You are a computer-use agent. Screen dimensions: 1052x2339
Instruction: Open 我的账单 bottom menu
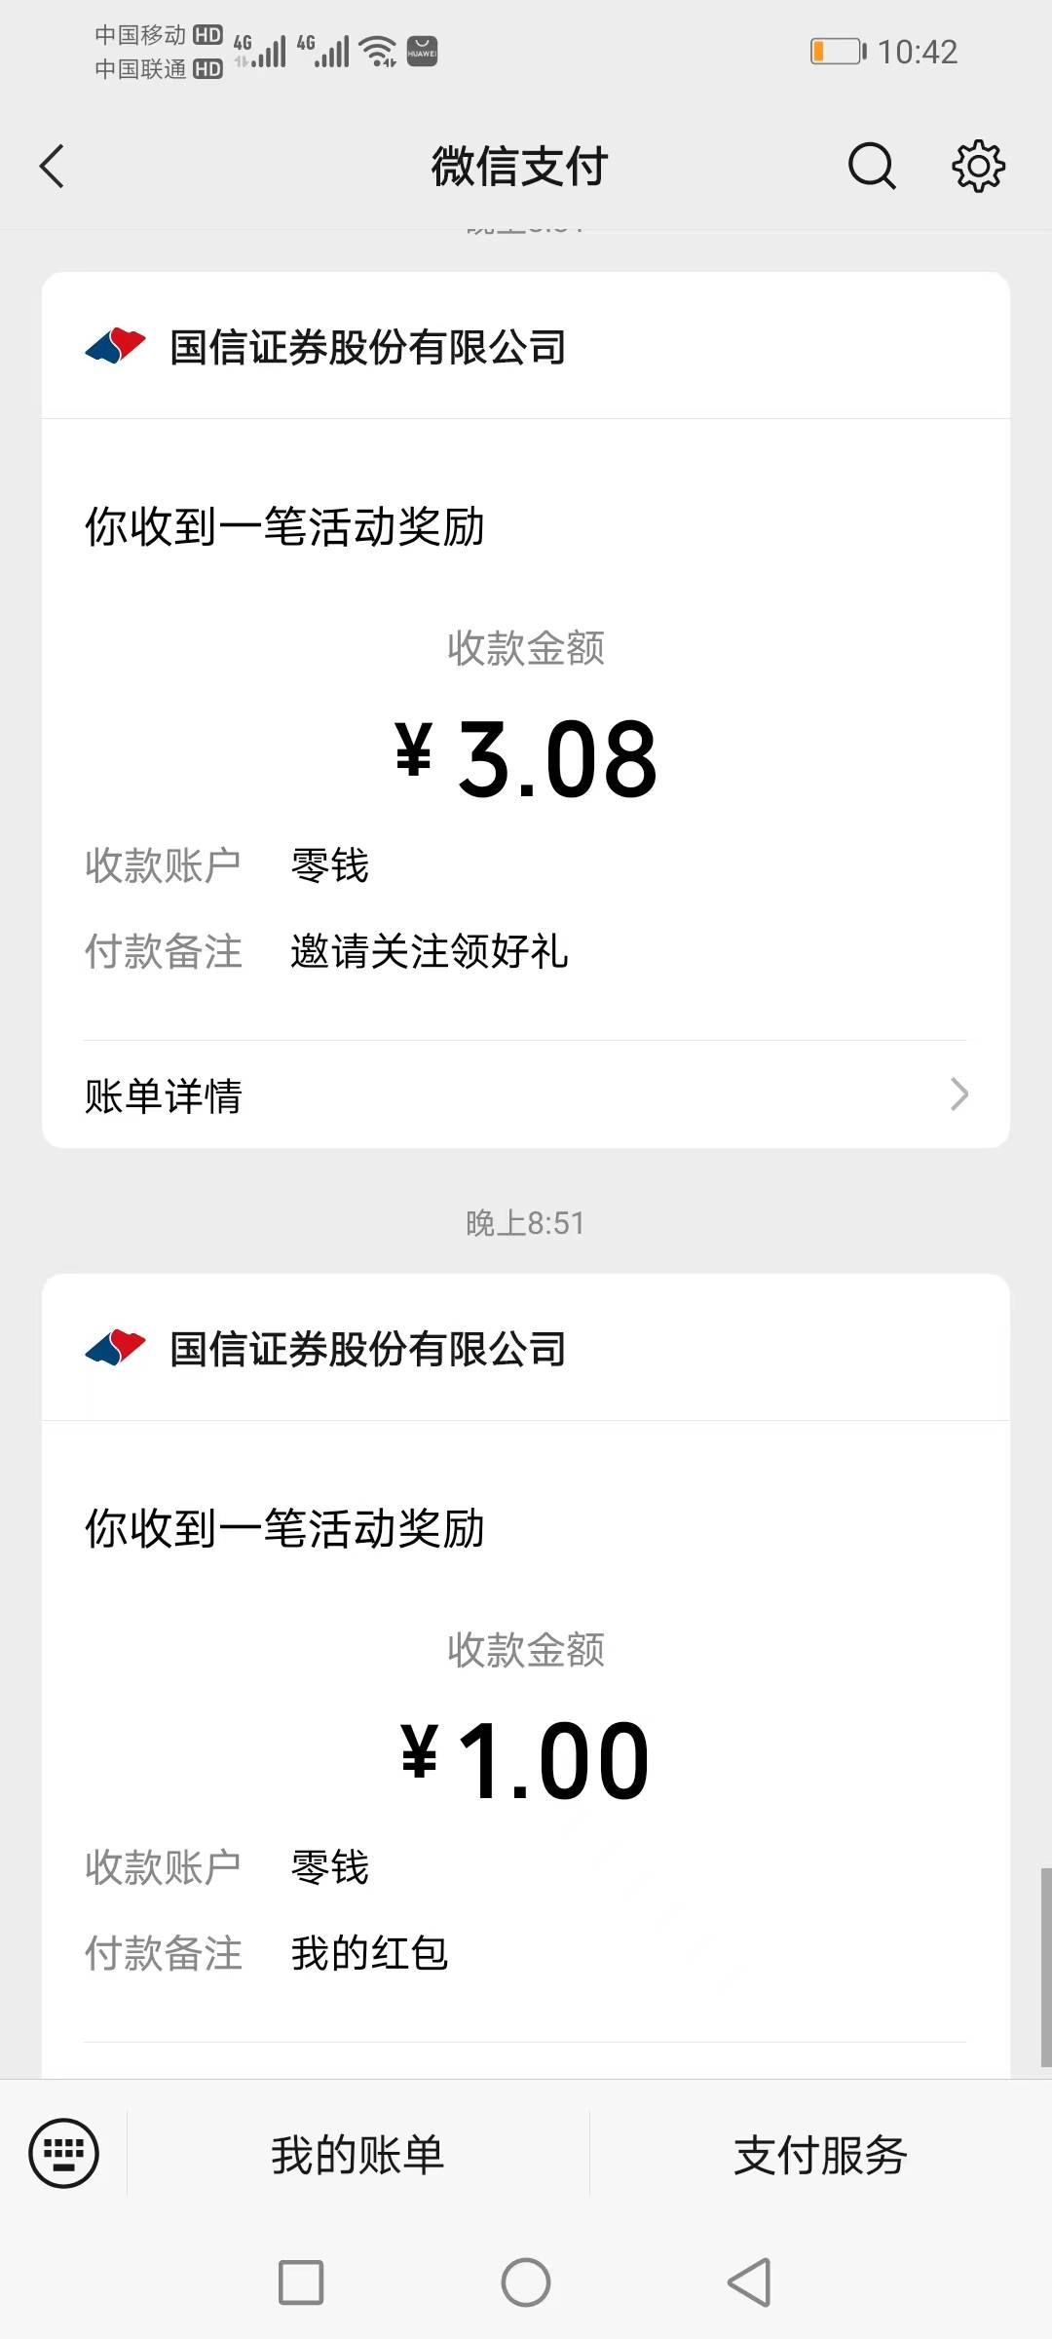(357, 2154)
